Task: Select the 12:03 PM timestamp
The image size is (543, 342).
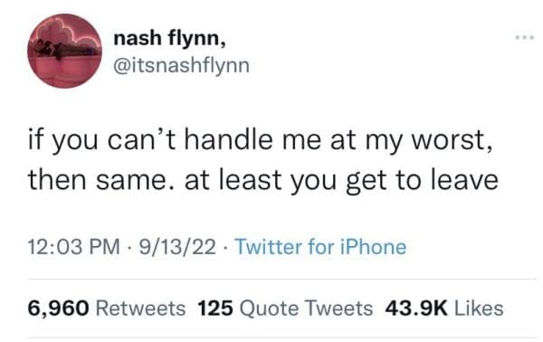Action: click(x=74, y=247)
